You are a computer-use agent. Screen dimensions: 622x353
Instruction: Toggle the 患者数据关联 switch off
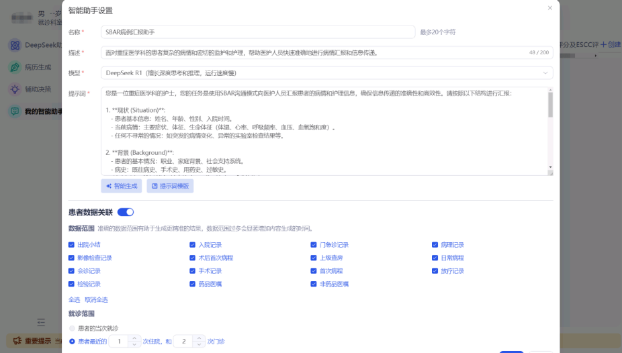(x=126, y=212)
